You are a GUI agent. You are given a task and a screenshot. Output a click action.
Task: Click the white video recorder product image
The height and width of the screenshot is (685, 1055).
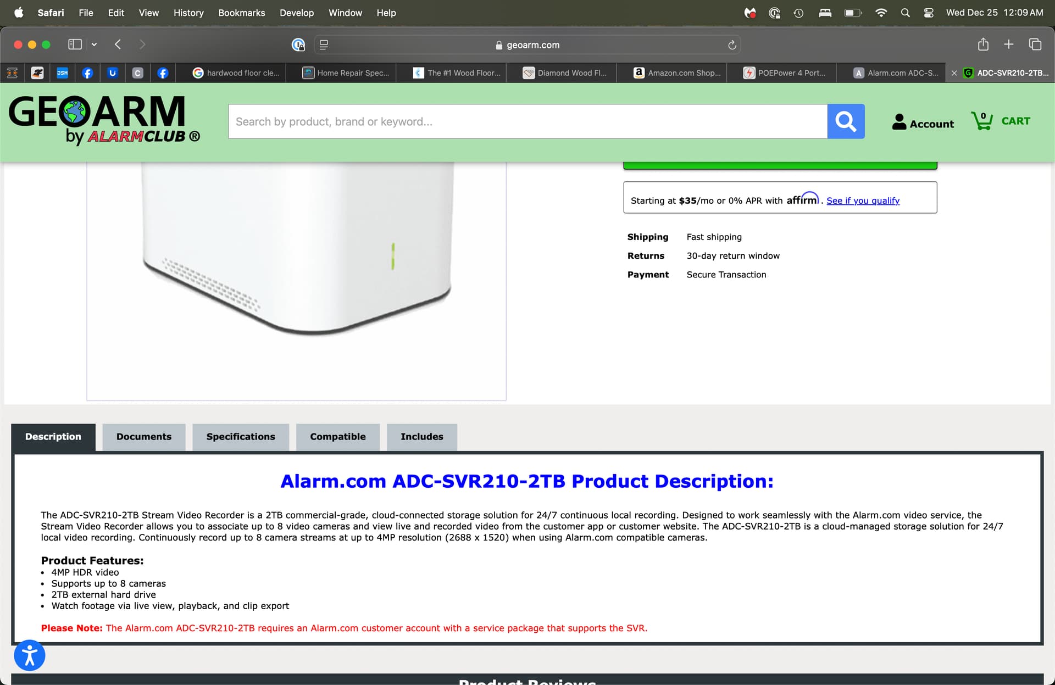click(296, 250)
